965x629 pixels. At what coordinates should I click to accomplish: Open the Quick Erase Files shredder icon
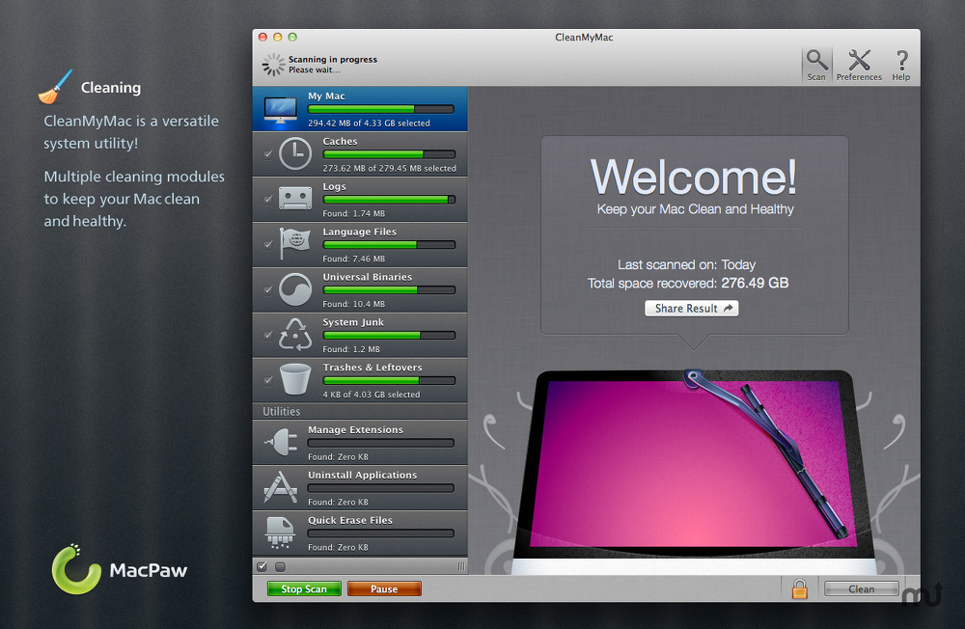(x=281, y=533)
